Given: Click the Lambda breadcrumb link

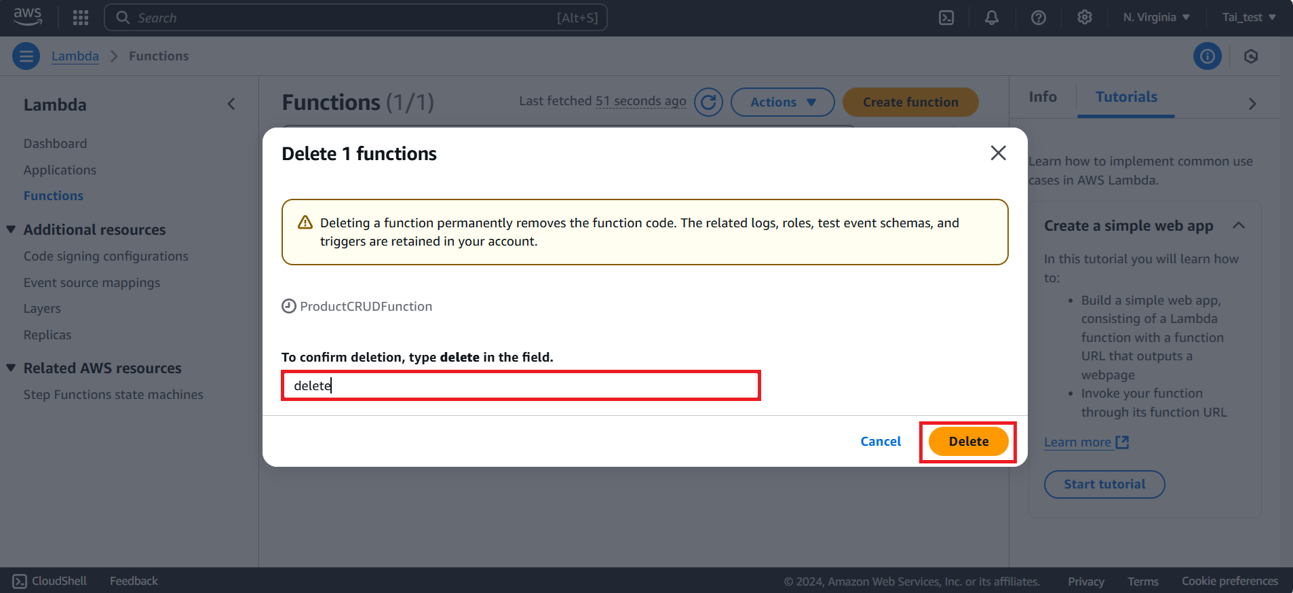Looking at the screenshot, I should [75, 56].
